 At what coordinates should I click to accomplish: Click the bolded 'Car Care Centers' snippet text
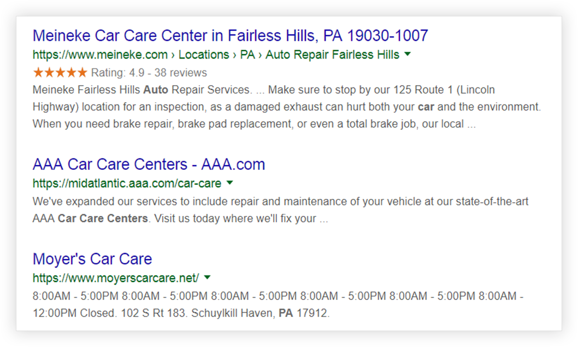(102, 218)
